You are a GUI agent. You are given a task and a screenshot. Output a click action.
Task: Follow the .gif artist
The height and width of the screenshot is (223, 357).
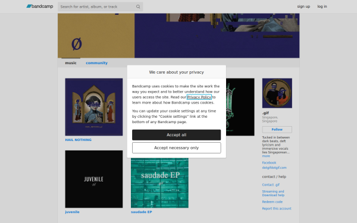click(x=277, y=130)
